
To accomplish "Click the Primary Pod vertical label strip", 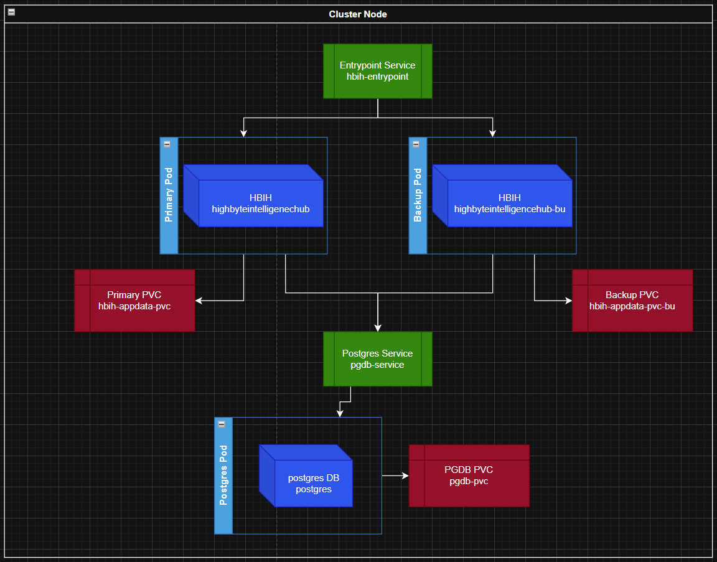I will point(169,199).
